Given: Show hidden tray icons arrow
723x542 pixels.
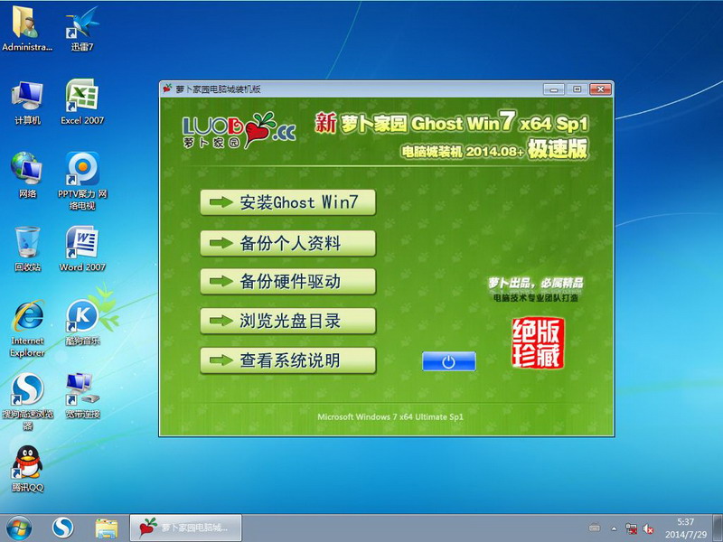Looking at the screenshot, I should pyautogui.click(x=614, y=528).
